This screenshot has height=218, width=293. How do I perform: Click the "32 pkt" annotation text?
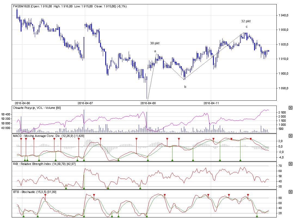pos(246,21)
